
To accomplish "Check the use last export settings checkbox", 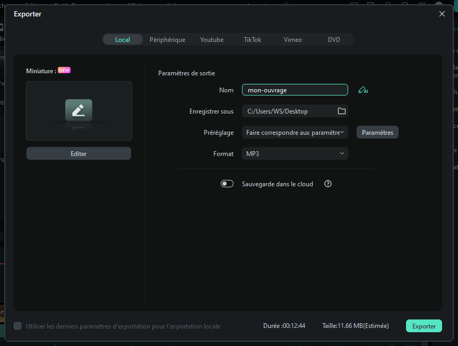I will [x=18, y=326].
